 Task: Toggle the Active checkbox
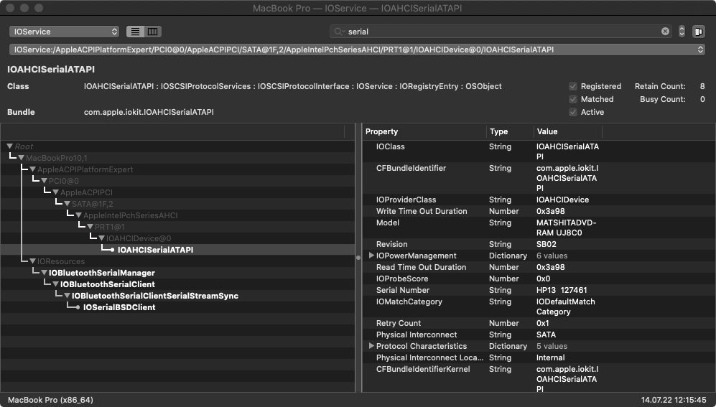(573, 112)
